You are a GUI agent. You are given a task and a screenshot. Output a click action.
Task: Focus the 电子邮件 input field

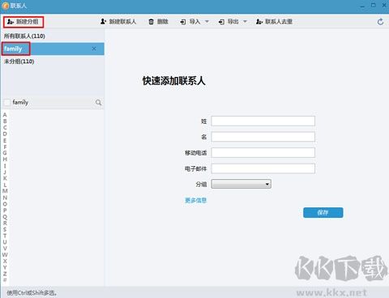click(x=263, y=168)
